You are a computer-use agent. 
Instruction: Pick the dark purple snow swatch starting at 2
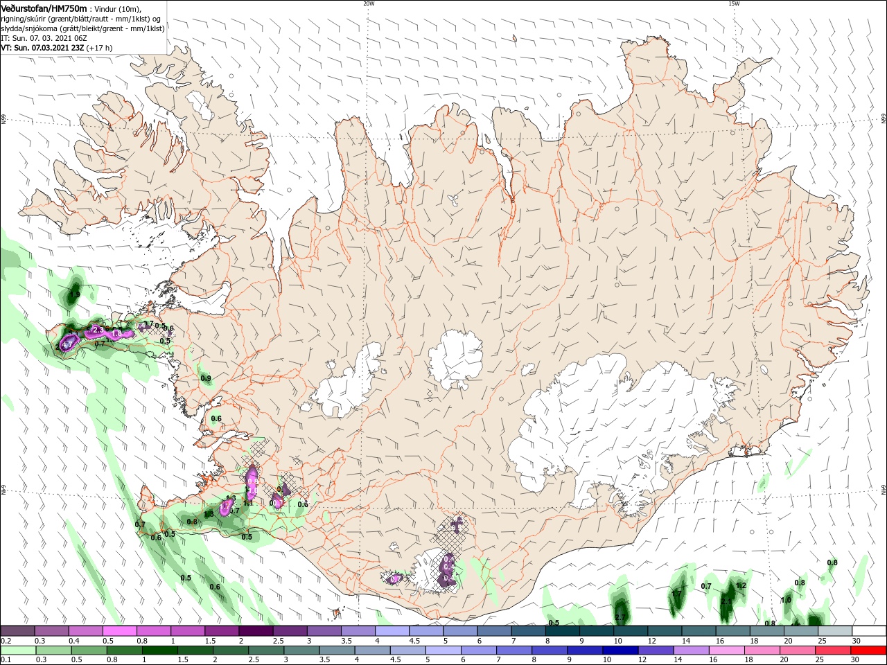[255, 631]
